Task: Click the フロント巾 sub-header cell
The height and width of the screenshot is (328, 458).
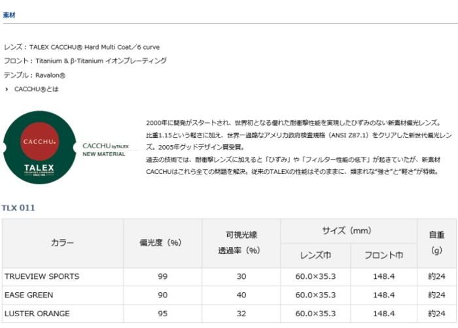Action: coord(383,255)
